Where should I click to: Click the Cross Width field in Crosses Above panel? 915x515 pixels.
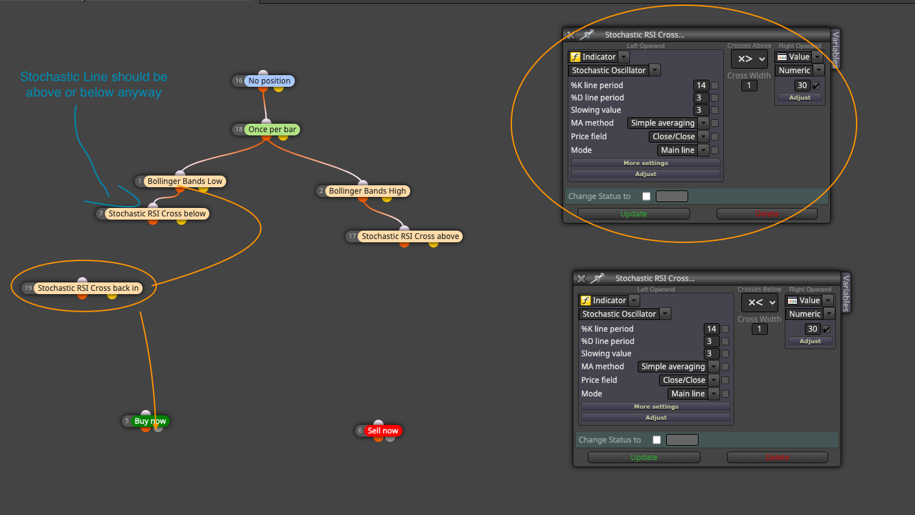coord(749,86)
